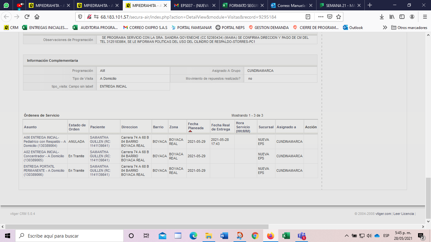This screenshot has height=242, width=431.
Task: Open the Outlook bookmark
Action: (353, 27)
